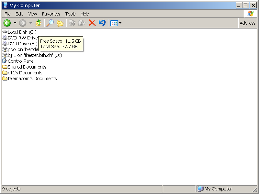Image resolution: width=259 pixels, height=194 pixels.
Task: Select the Control Panel label
Action: [x=21, y=61]
